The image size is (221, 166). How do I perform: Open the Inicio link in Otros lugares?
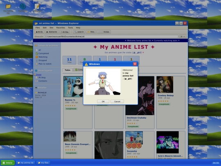pos(38,75)
